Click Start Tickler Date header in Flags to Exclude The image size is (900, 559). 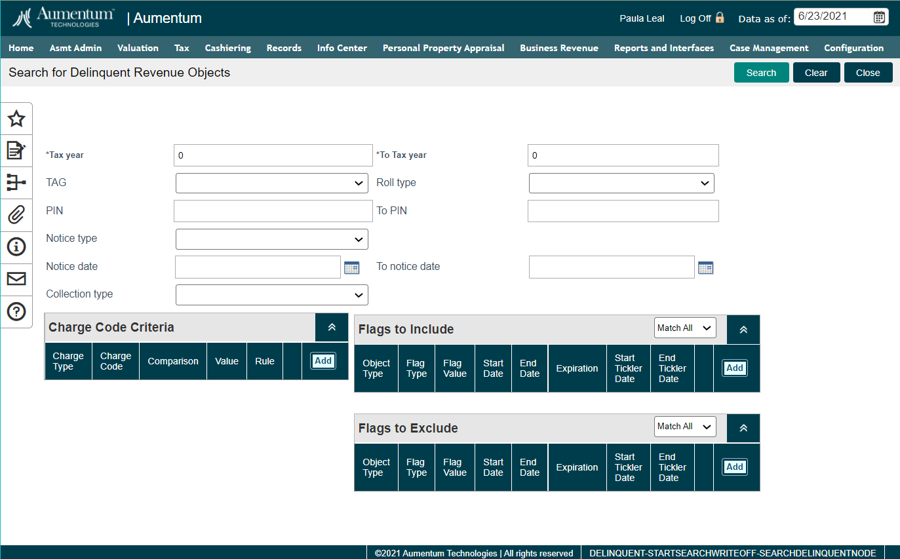pos(629,467)
